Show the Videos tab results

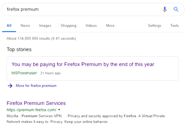point(91,26)
